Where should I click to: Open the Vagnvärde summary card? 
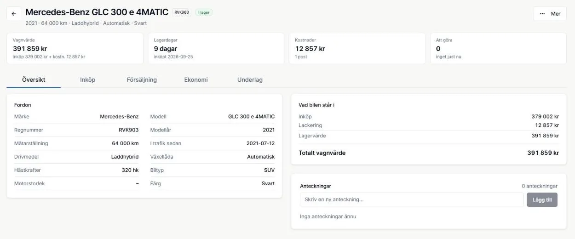[x=75, y=48]
